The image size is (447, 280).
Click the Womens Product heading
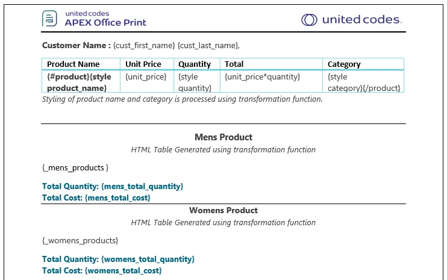coord(223,210)
